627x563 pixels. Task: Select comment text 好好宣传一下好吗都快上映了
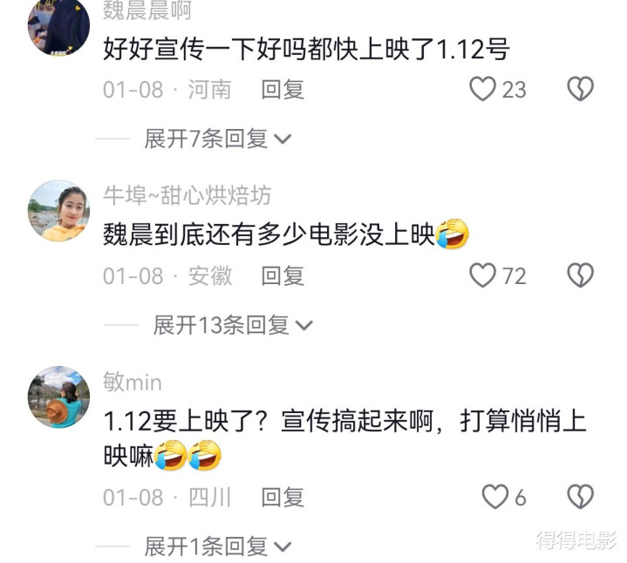coord(269,49)
